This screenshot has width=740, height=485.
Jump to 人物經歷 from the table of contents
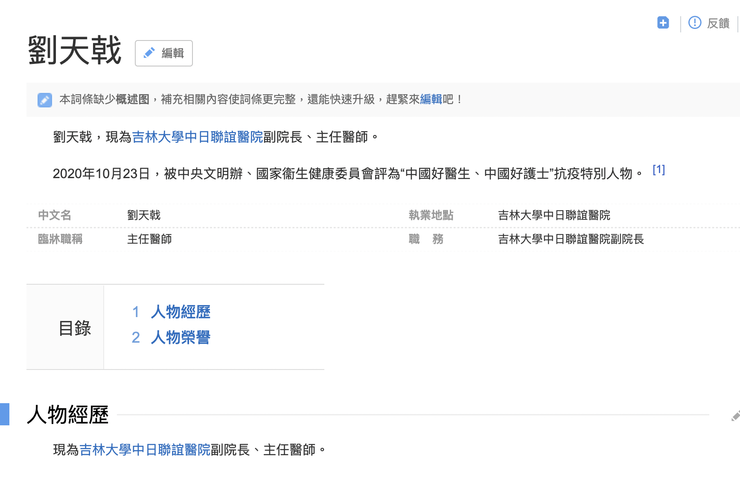coord(181,312)
